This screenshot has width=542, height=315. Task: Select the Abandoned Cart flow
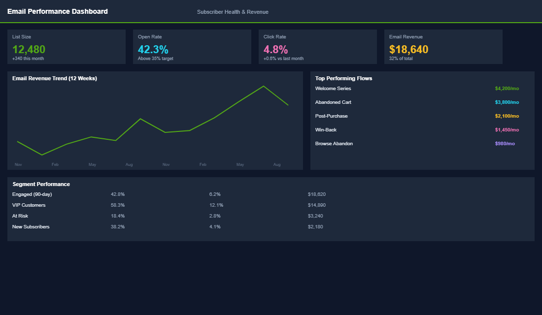tap(335, 102)
